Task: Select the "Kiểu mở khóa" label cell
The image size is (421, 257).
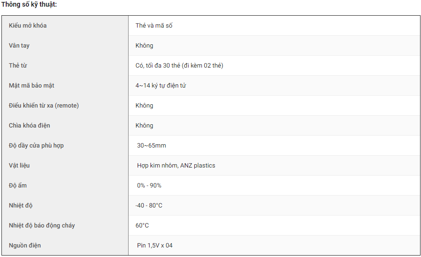Action: click(x=28, y=26)
